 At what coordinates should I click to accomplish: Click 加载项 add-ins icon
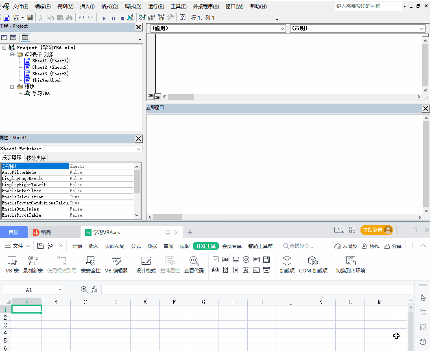287,265
